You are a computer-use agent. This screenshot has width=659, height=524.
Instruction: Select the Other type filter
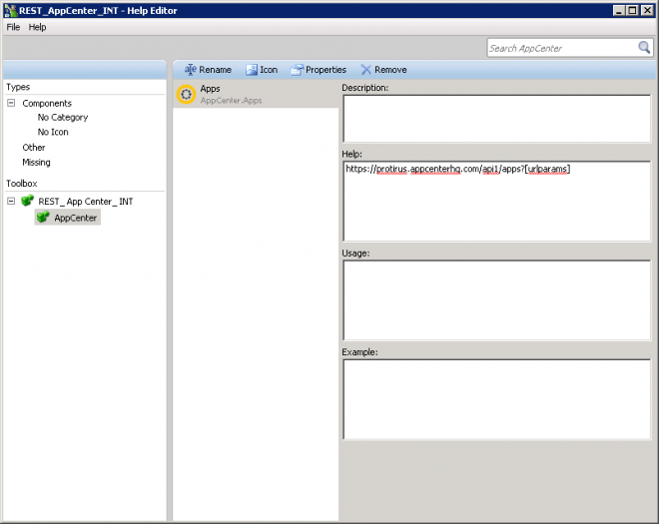34,148
